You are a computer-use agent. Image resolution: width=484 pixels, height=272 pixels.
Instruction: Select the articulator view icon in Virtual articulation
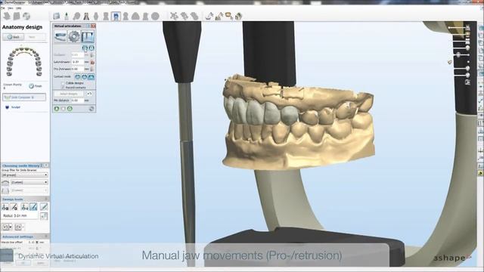(88, 37)
